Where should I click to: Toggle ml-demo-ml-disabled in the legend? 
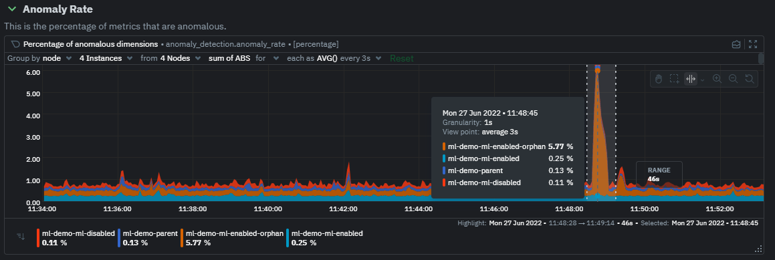click(x=76, y=238)
